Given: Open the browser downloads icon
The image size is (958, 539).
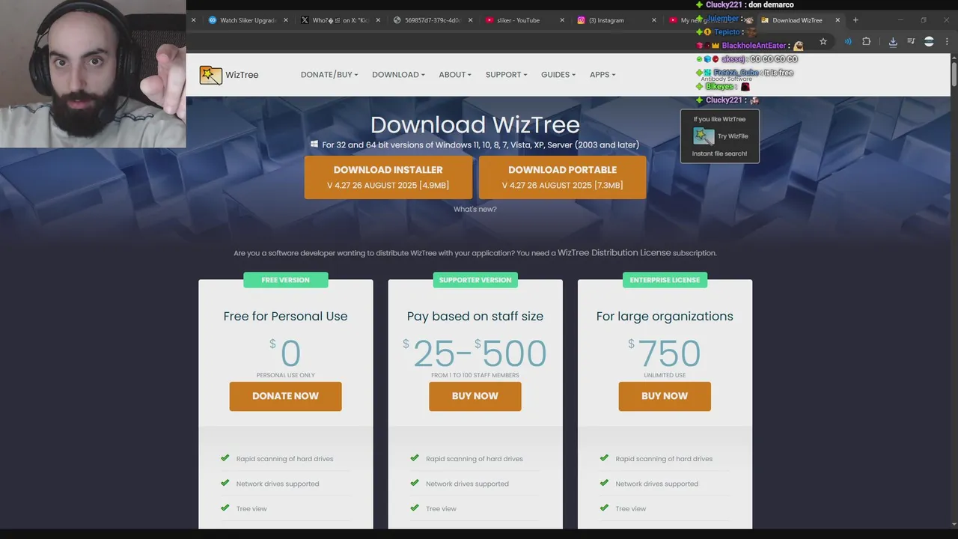Looking at the screenshot, I should coord(893,42).
